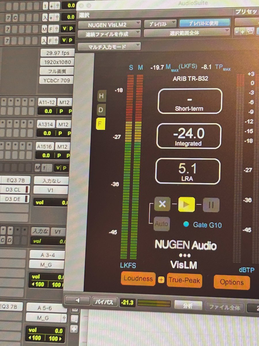Viewport: 259px width, 346px height.
Task: Select the D view button
Action: click(101, 110)
